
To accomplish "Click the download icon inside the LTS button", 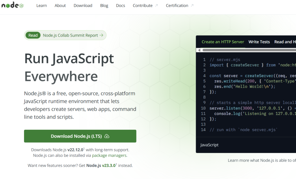I will point(107,136).
